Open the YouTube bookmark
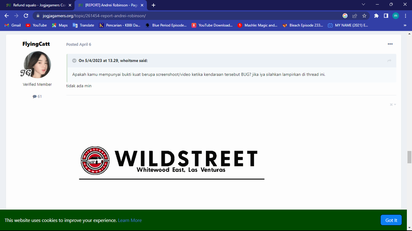 coord(36,25)
